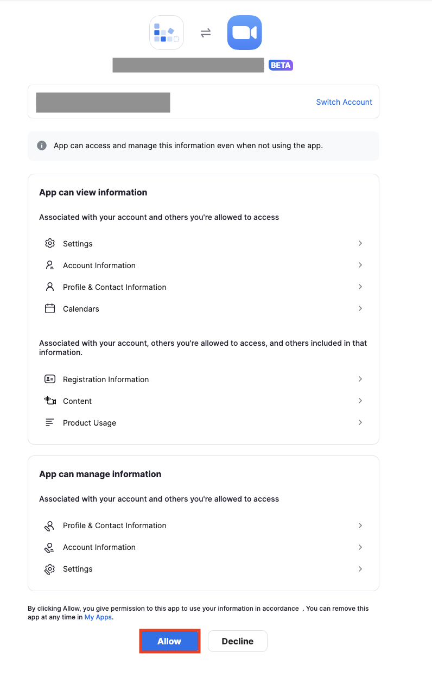Click the calendar icon next to Calendars
Screen dimensions: 432x684
50,308
